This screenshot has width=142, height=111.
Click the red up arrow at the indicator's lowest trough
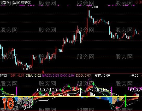coord(117,108)
